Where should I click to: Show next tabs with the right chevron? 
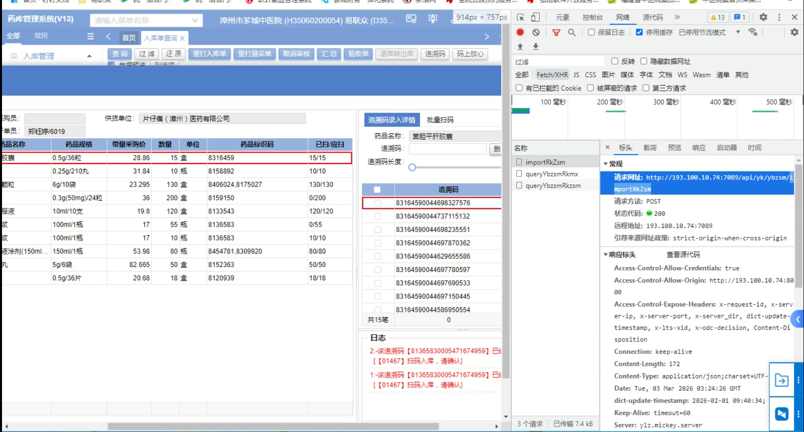(487, 36)
